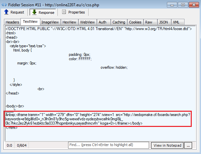The image size is (201, 154).
Task: Click the <body><br> line
Action: tap(15, 106)
